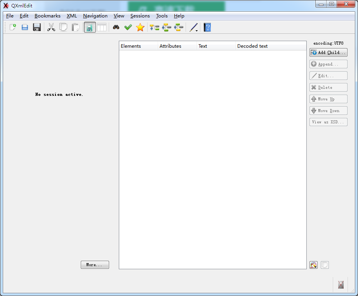Click tree icon with up arrow and green node at bottom
Screen dimensions: 358x296
tap(167, 28)
